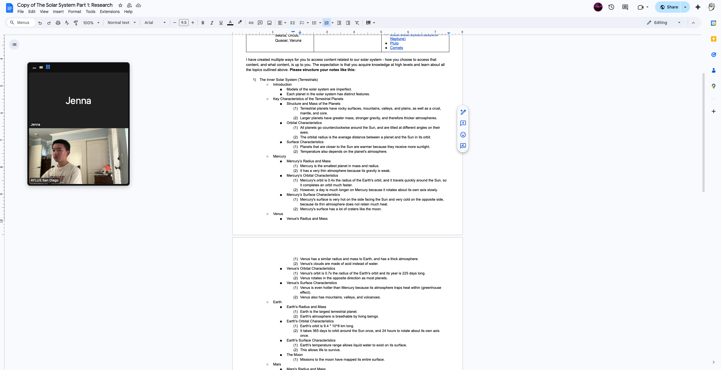Check the cloud save status icon
This screenshot has width=721, height=370.
click(138, 5)
